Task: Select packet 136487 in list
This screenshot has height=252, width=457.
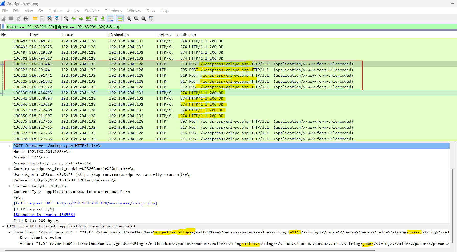Action: click(228, 41)
